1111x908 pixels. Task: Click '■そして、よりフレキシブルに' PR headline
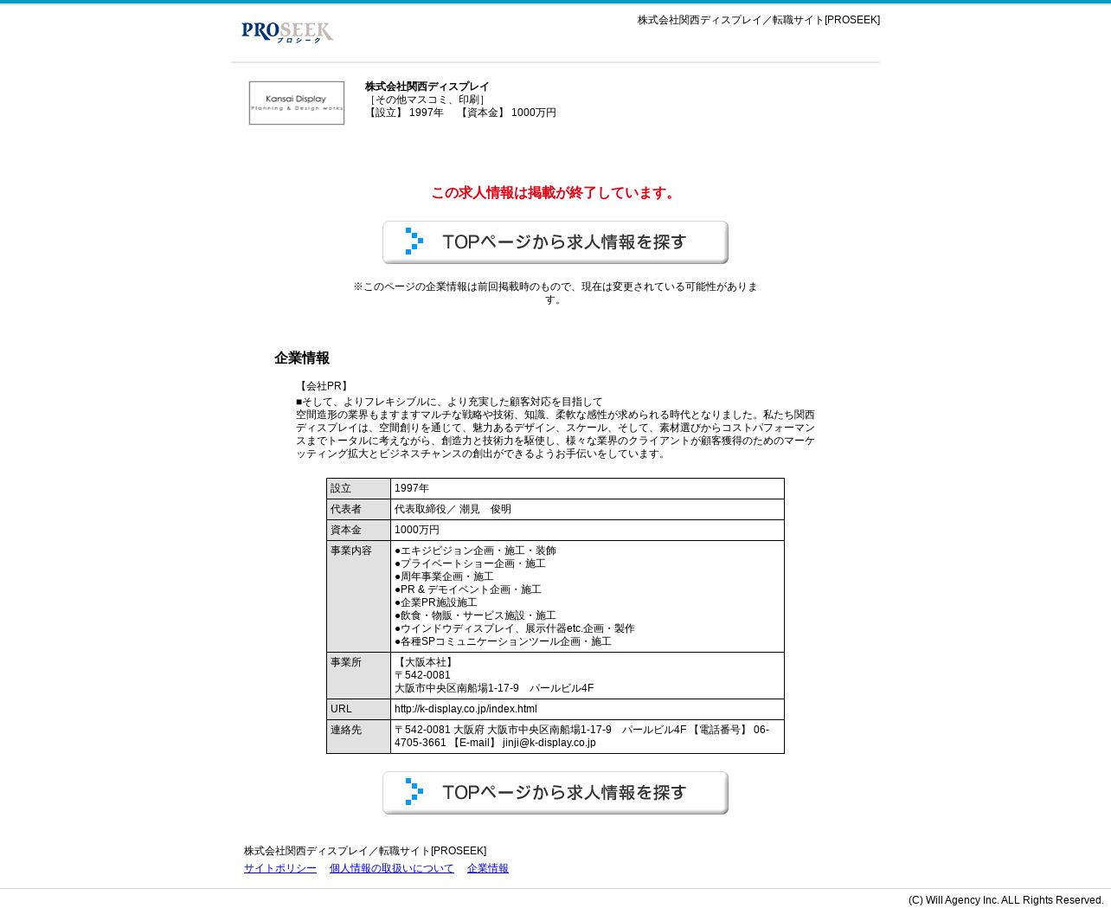449,402
